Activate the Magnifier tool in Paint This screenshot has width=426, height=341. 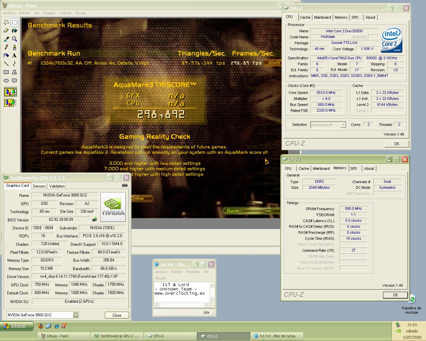pyautogui.click(x=15, y=39)
